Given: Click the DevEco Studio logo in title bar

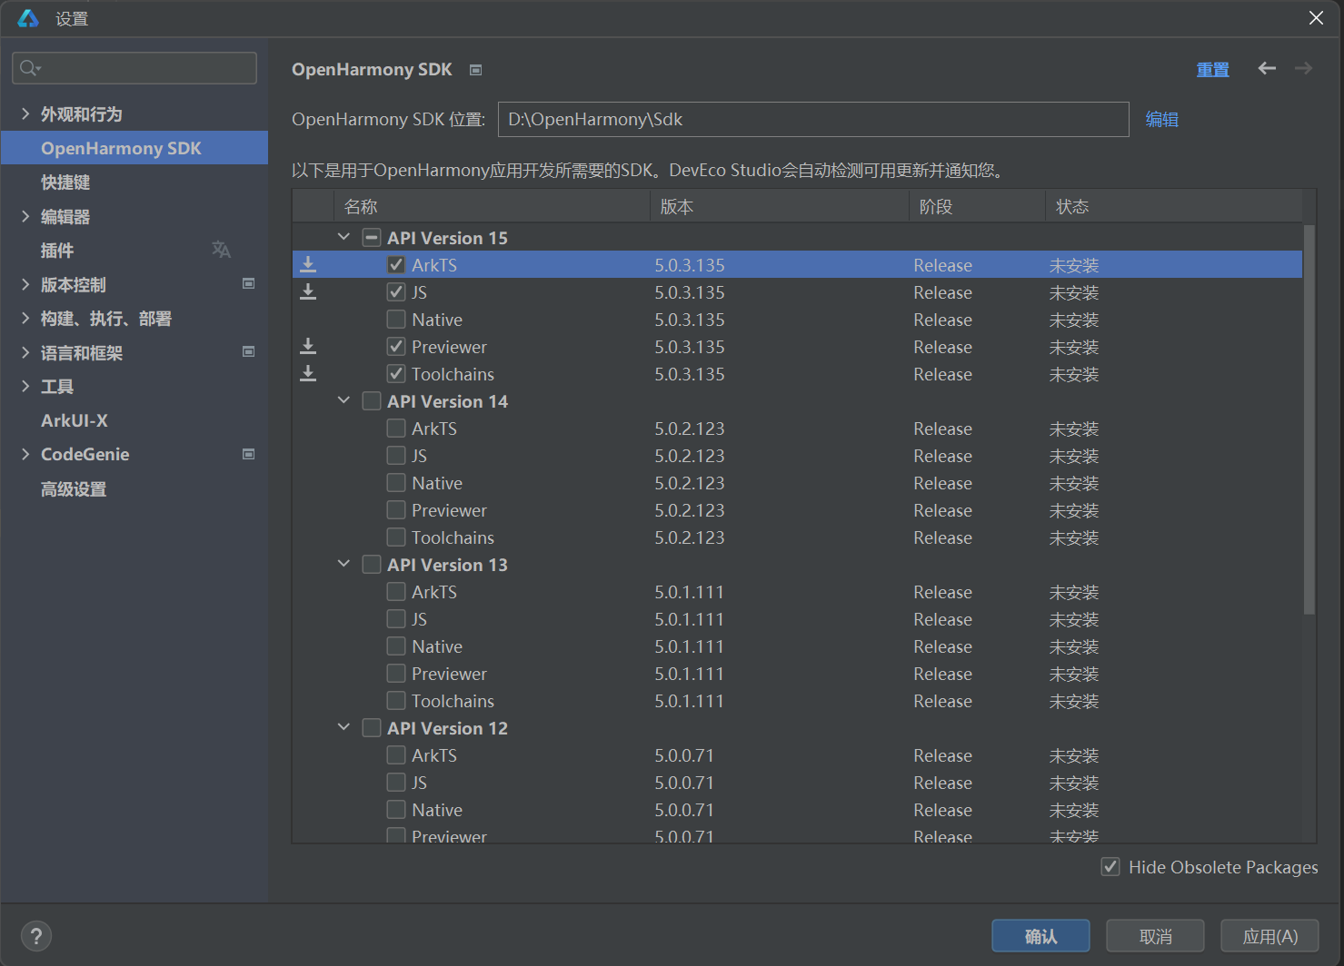Looking at the screenshot, I should (28, 18).
